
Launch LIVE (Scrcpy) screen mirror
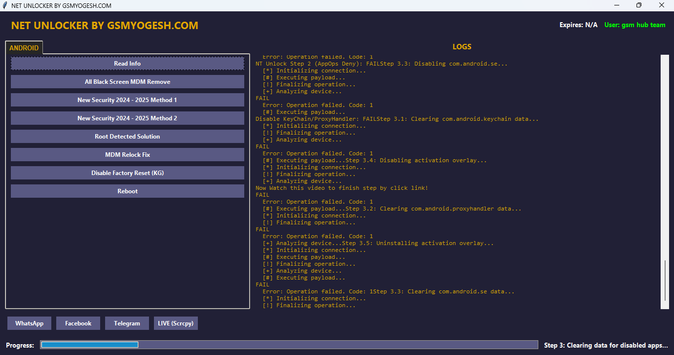coord(176,323)
